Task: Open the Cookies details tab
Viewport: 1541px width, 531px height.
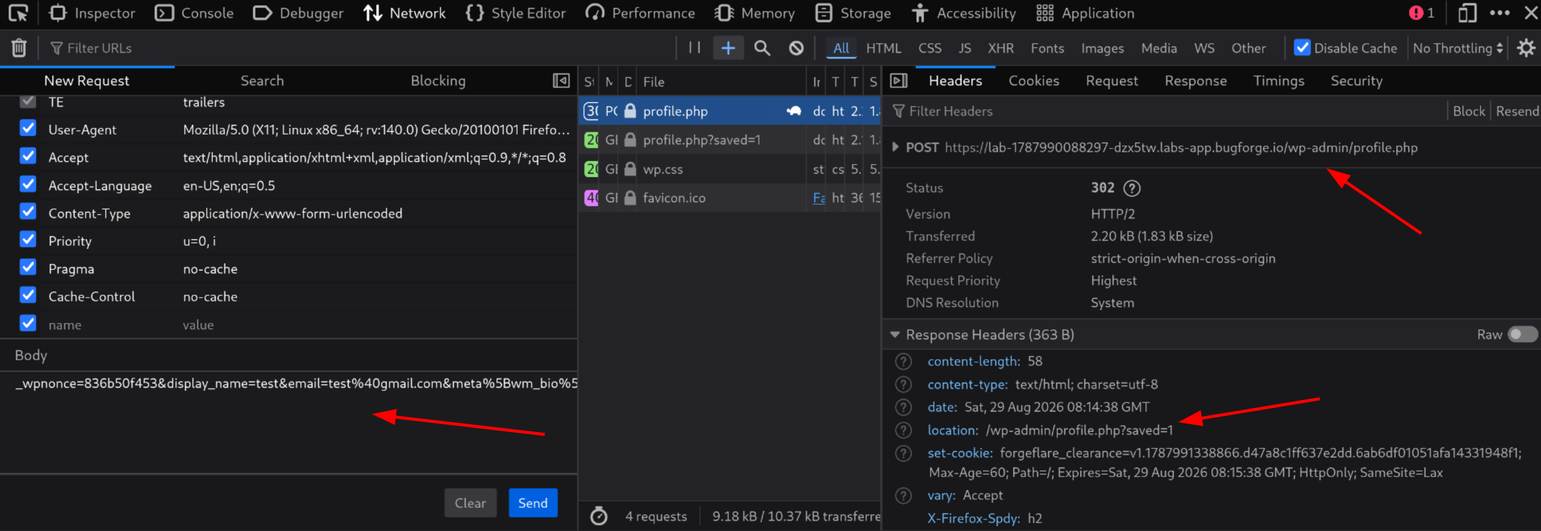Action: point(1034,81)
